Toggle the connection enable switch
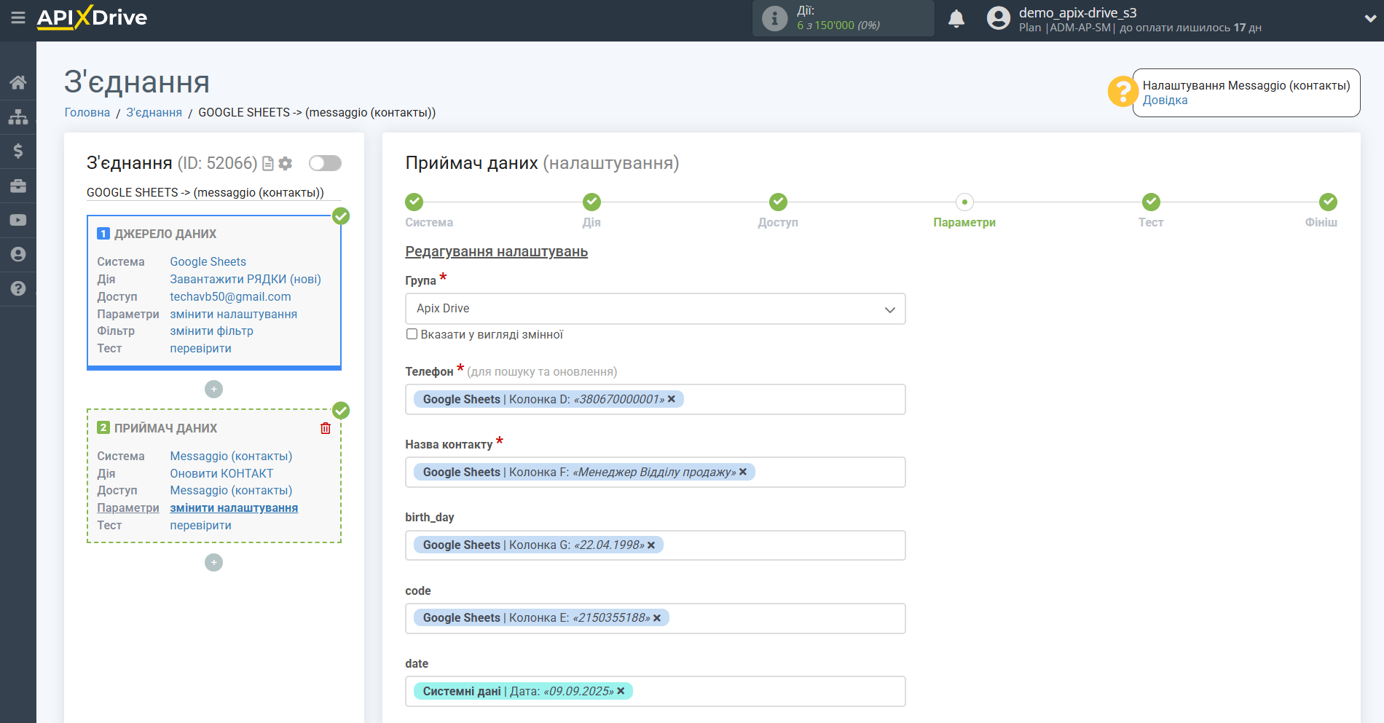The image size is (1384, 723). point(325,163)
